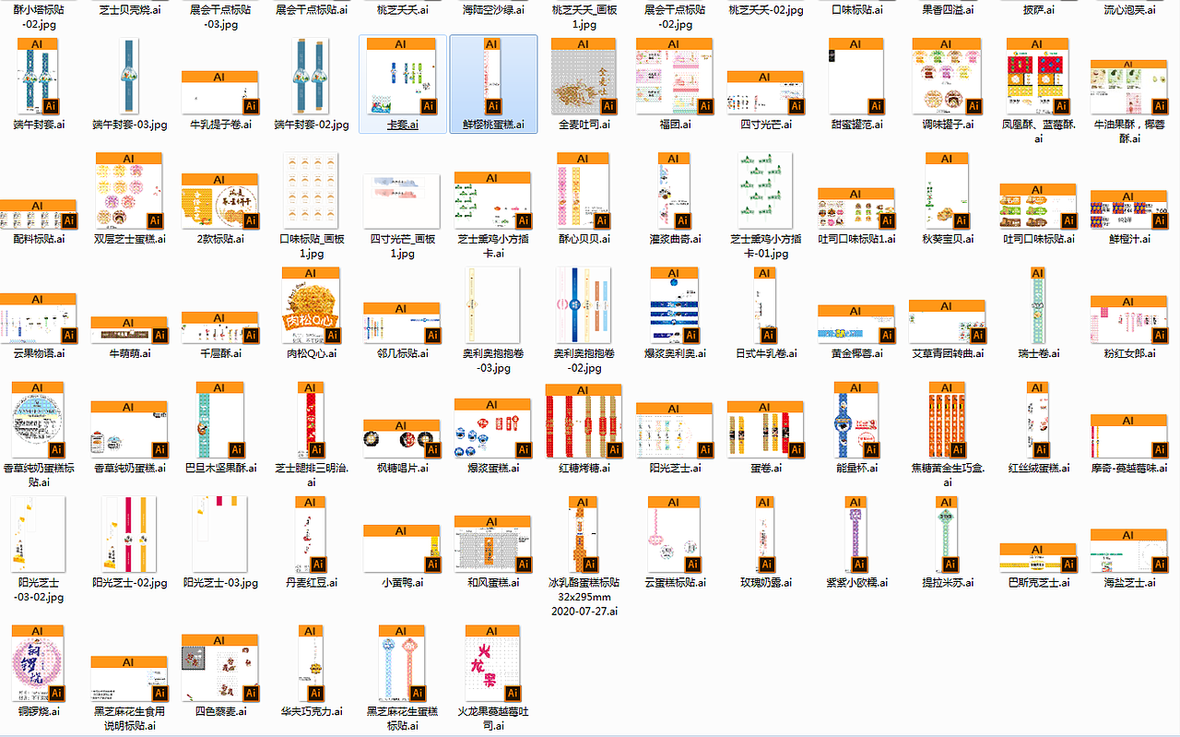Click the file name 玫瑰奶露.ai
This screenshot has height=737, width=1180.
765,582
